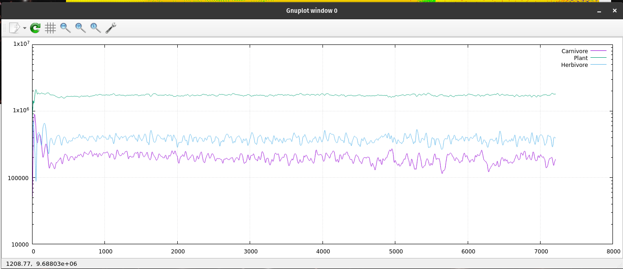
Task: Open settings with the wrench icon
Action: [111, 28]
